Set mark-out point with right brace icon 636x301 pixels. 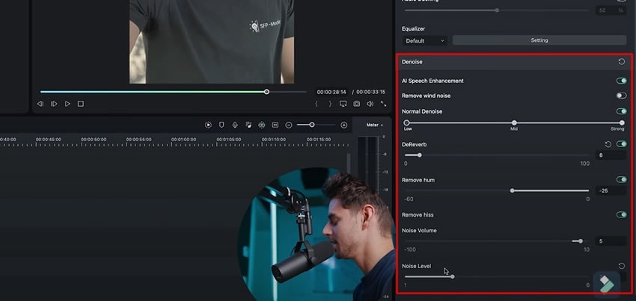330,104
